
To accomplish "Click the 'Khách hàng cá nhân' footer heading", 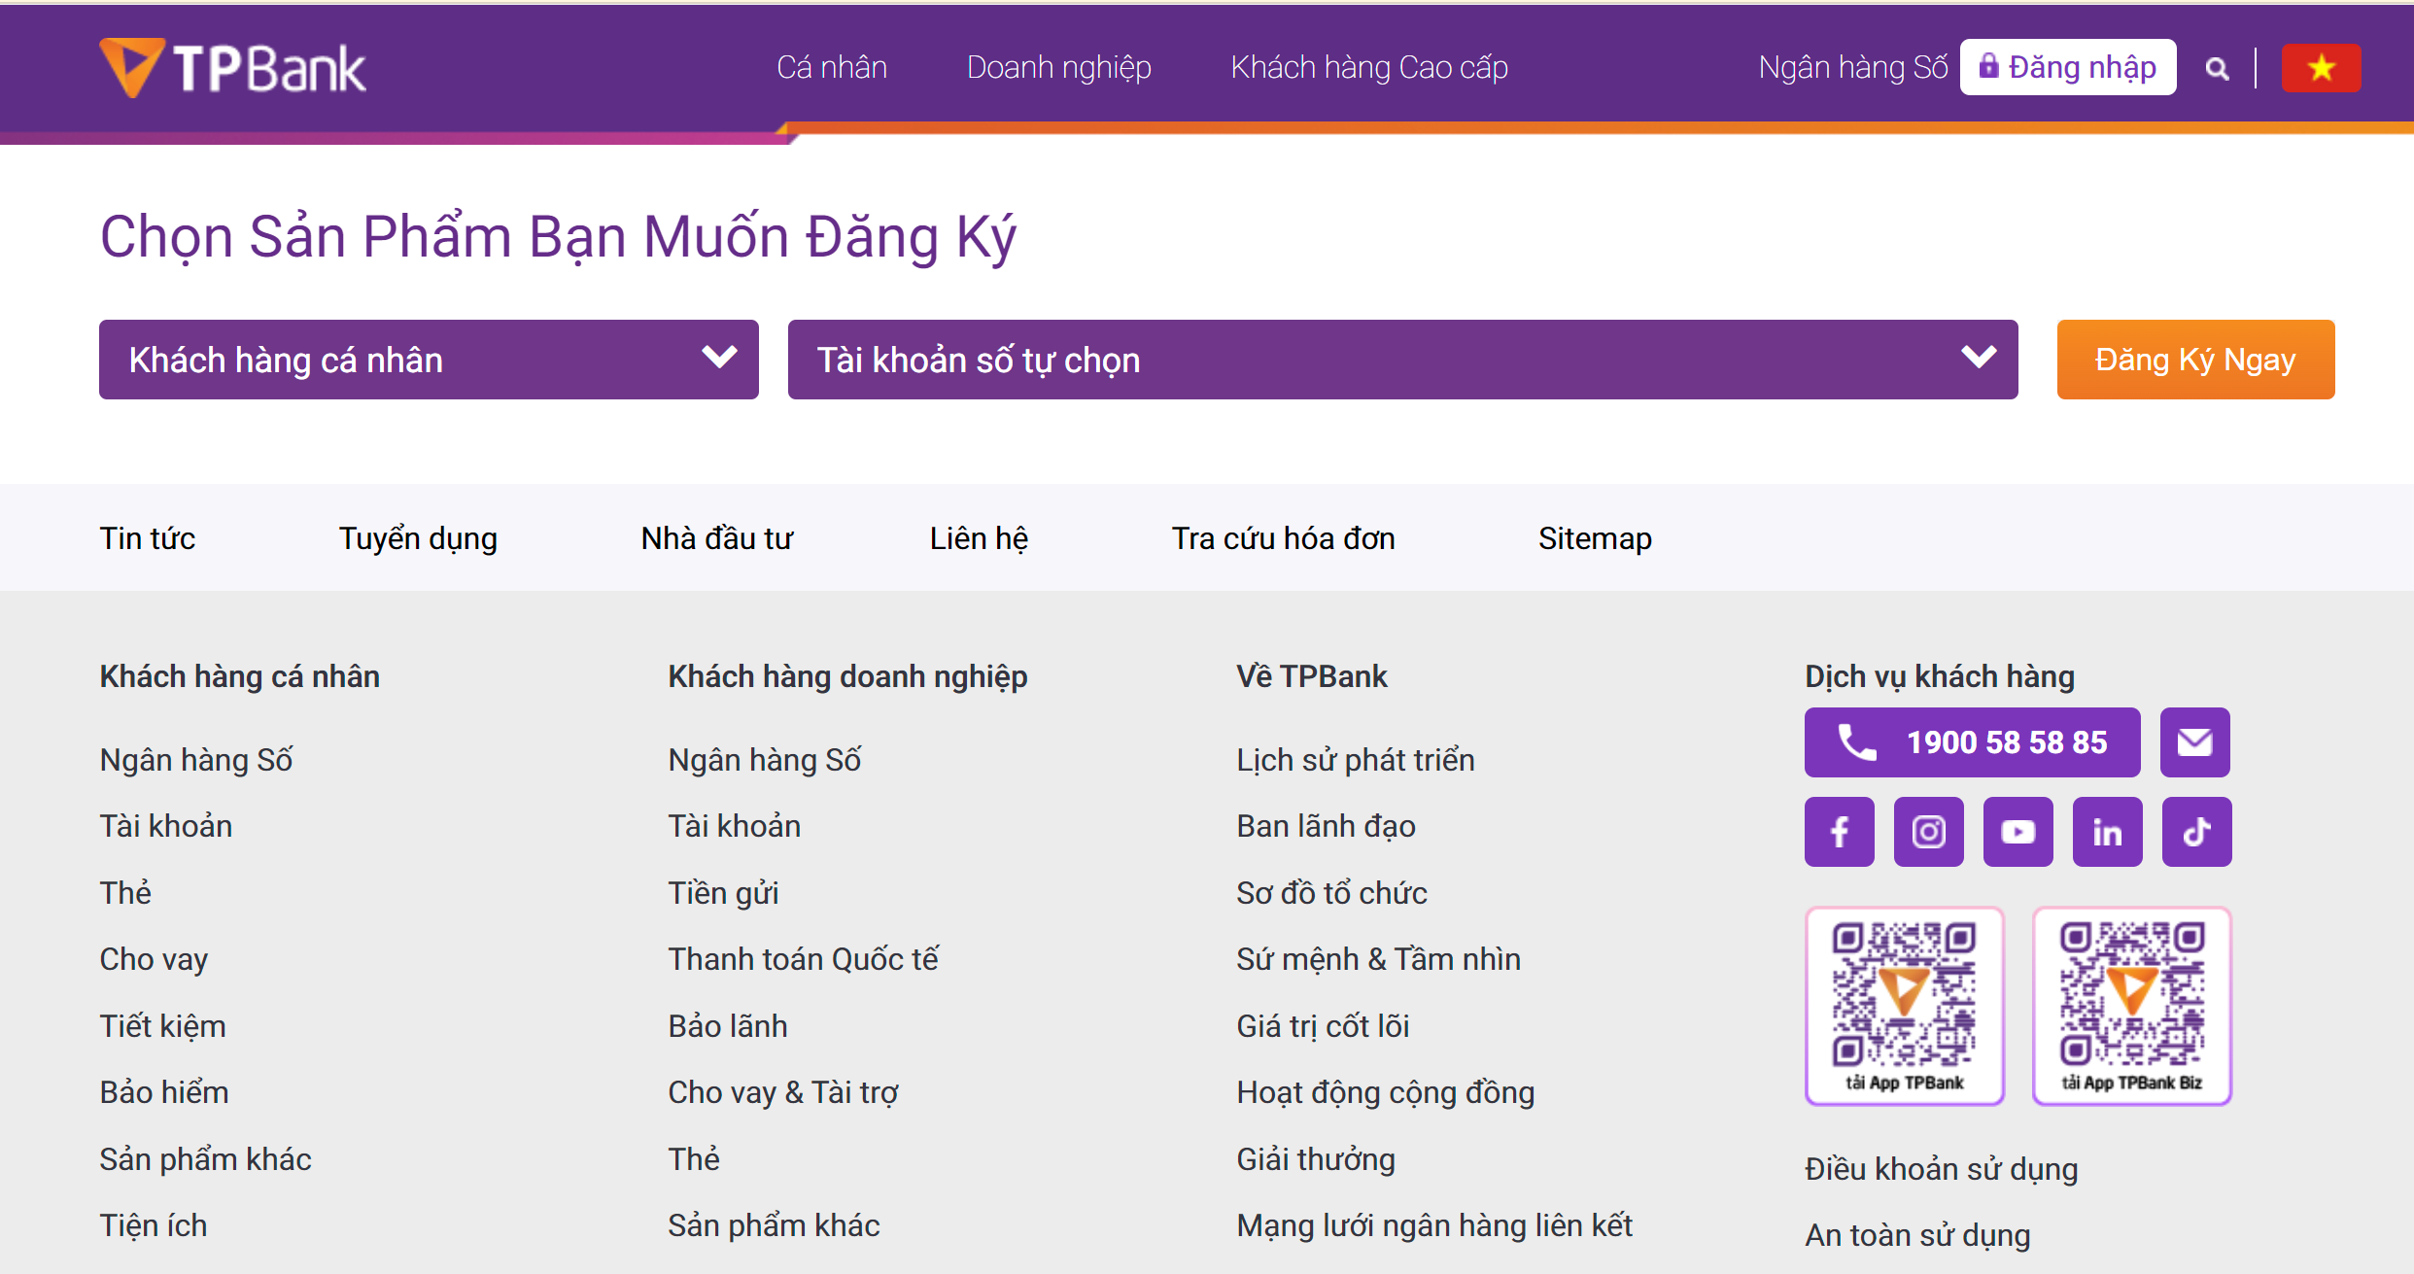I will (240, 676).
